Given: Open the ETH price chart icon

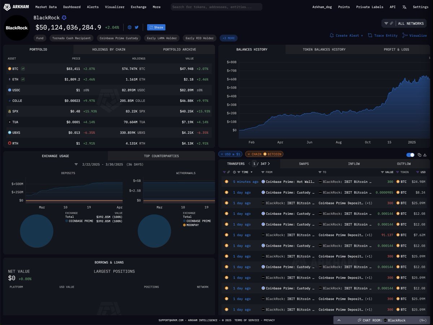Looking at the screenshot, I should tap(23, 79).
